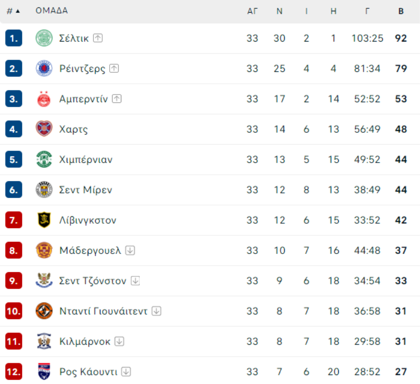Click the Livingston club crest icon
The image size is (420, 384).
tap(44, 220)
